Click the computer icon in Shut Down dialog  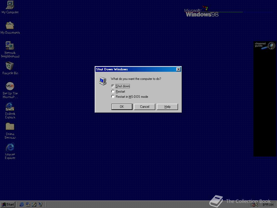point(103,81)
